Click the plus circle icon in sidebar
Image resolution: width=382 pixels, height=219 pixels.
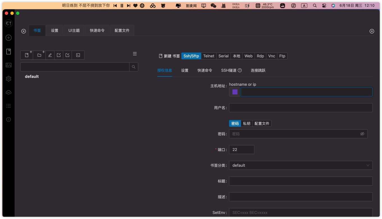[x=8, y=38]
